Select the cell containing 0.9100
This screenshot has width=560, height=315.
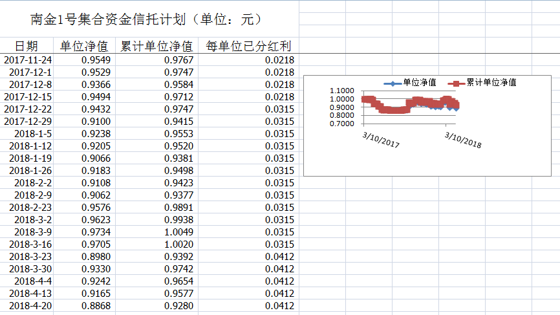pos(95,122)
